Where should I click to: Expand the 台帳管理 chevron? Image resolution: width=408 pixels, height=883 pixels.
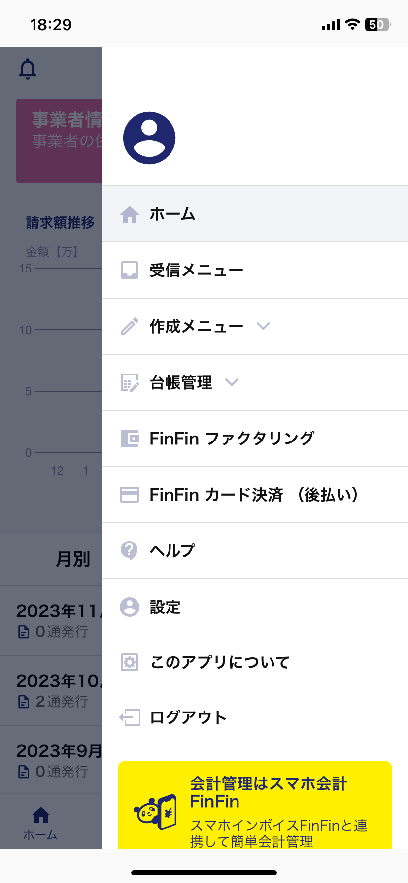(232, 382)
